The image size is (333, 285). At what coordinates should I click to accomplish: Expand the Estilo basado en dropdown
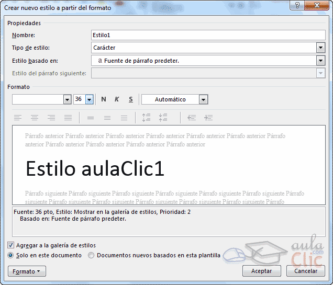[x=320, y=61]
